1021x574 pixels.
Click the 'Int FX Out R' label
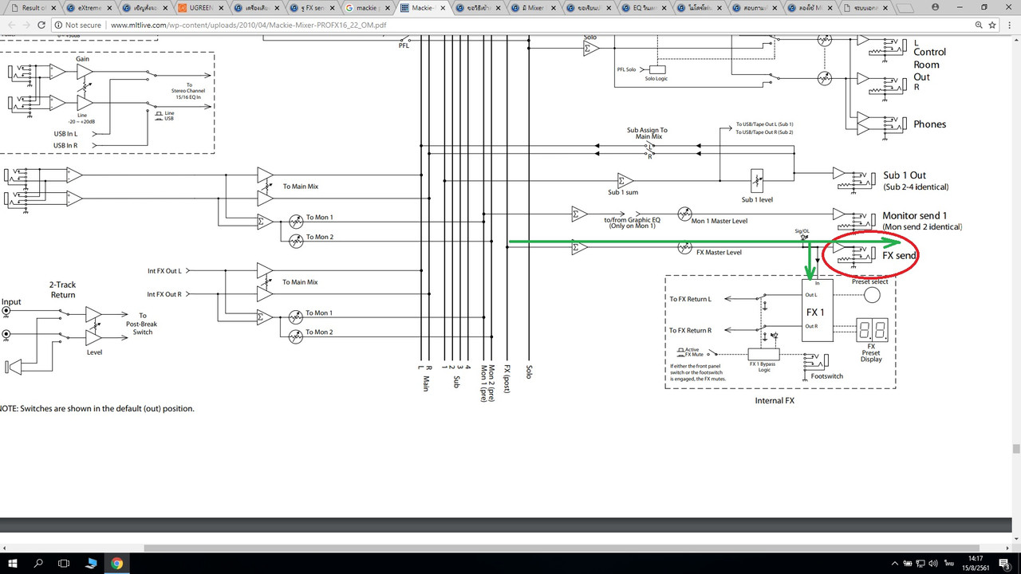click(164, 294)
